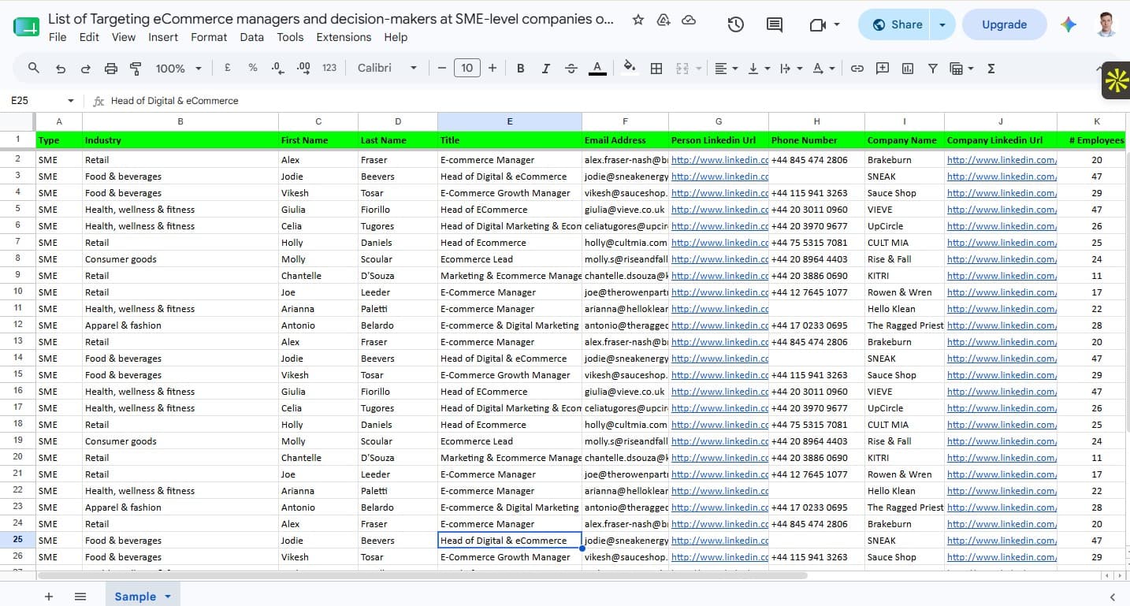This screenshot has width=1130, height=606.
Task: Click the Print icon
Action: pos(110,69)
